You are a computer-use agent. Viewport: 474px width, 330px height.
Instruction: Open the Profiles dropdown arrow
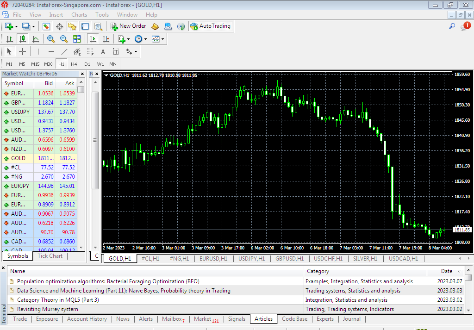pos(33,26)
